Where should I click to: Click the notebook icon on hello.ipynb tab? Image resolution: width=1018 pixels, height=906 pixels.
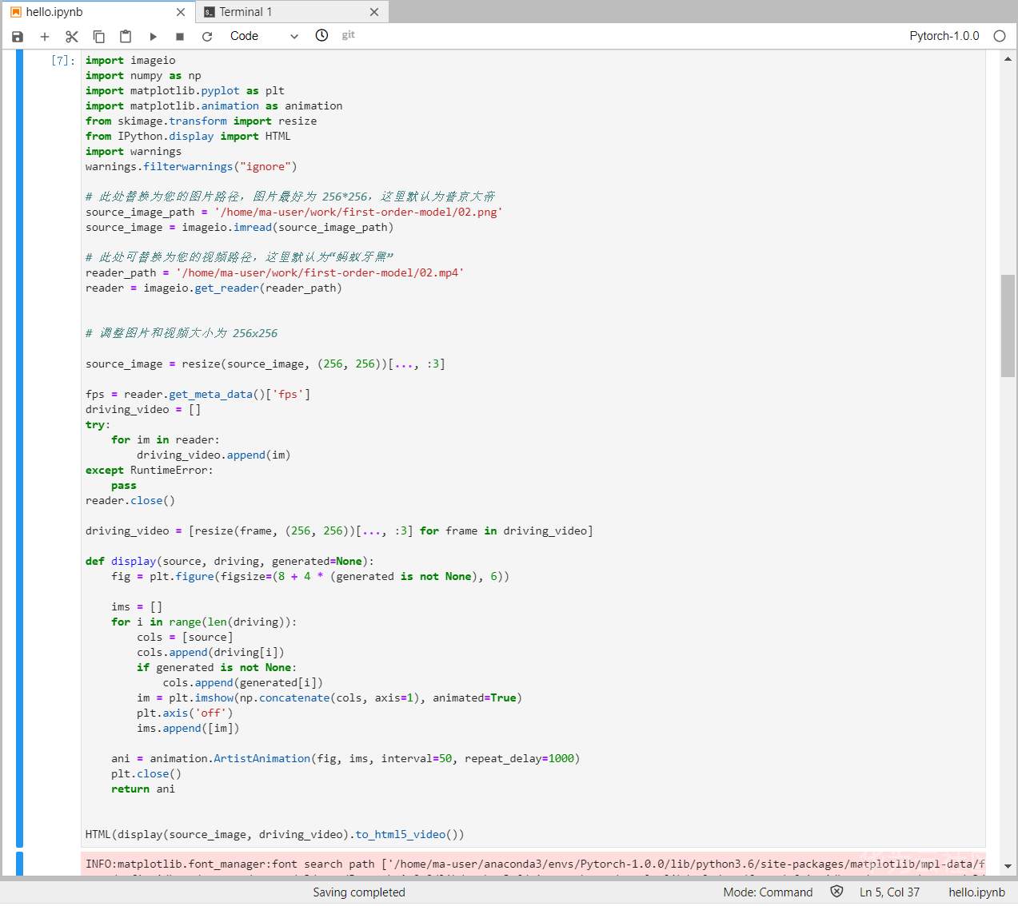16,12
